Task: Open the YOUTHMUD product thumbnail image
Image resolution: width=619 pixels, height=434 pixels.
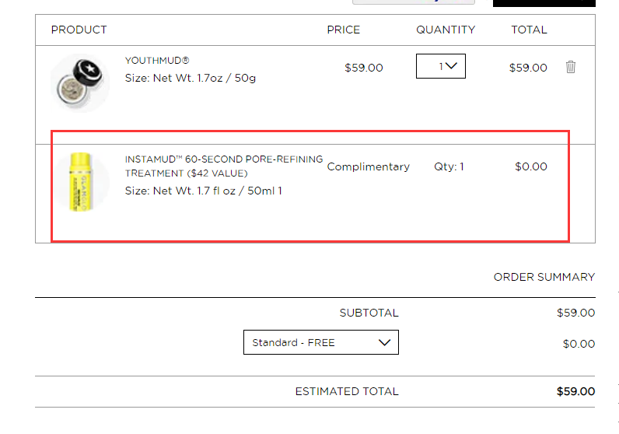Action: click(80, 83)
